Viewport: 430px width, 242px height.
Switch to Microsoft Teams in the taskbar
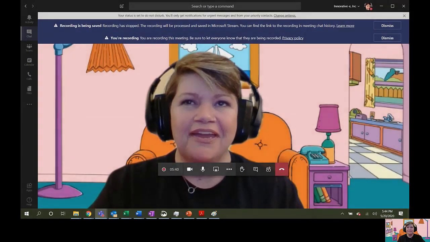(101, 213)
